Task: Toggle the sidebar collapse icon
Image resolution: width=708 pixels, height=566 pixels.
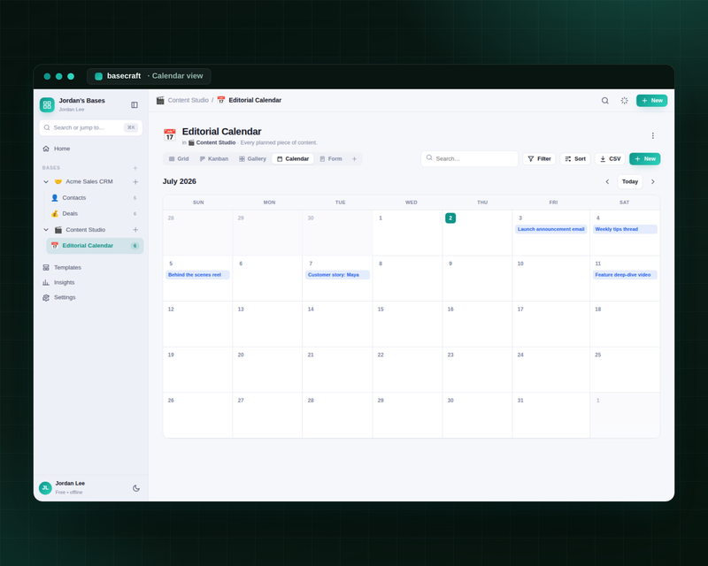Action: (x=135, y=104)
